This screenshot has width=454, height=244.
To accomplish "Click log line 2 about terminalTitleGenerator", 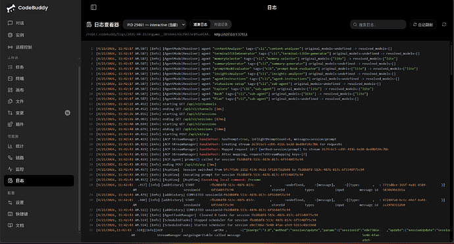I will (258, 53).
